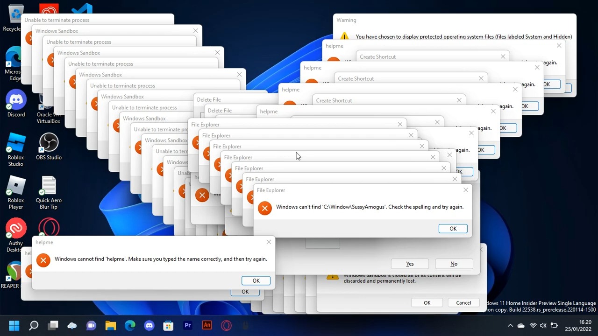Screen dimensions: 598x336
Task: Close the front helpme error dialog
Action: [269, 242]
